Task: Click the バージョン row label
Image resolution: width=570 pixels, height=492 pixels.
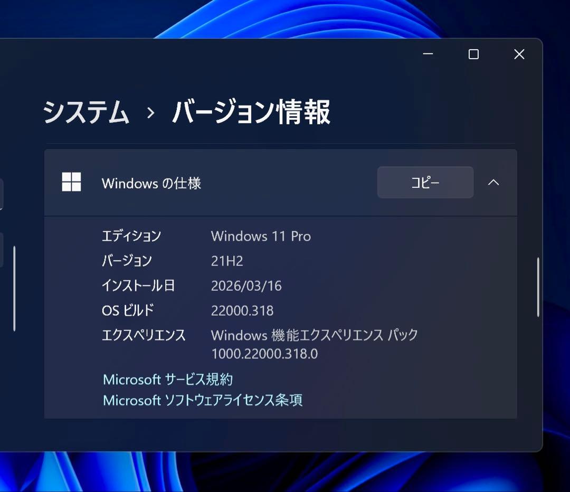Action: (127, 261)
